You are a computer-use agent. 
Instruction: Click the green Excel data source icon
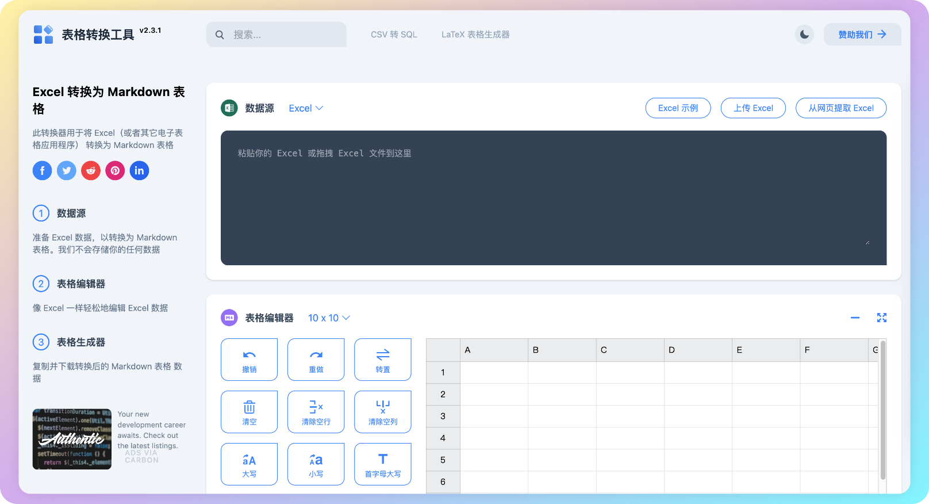[x=229, y=108]
